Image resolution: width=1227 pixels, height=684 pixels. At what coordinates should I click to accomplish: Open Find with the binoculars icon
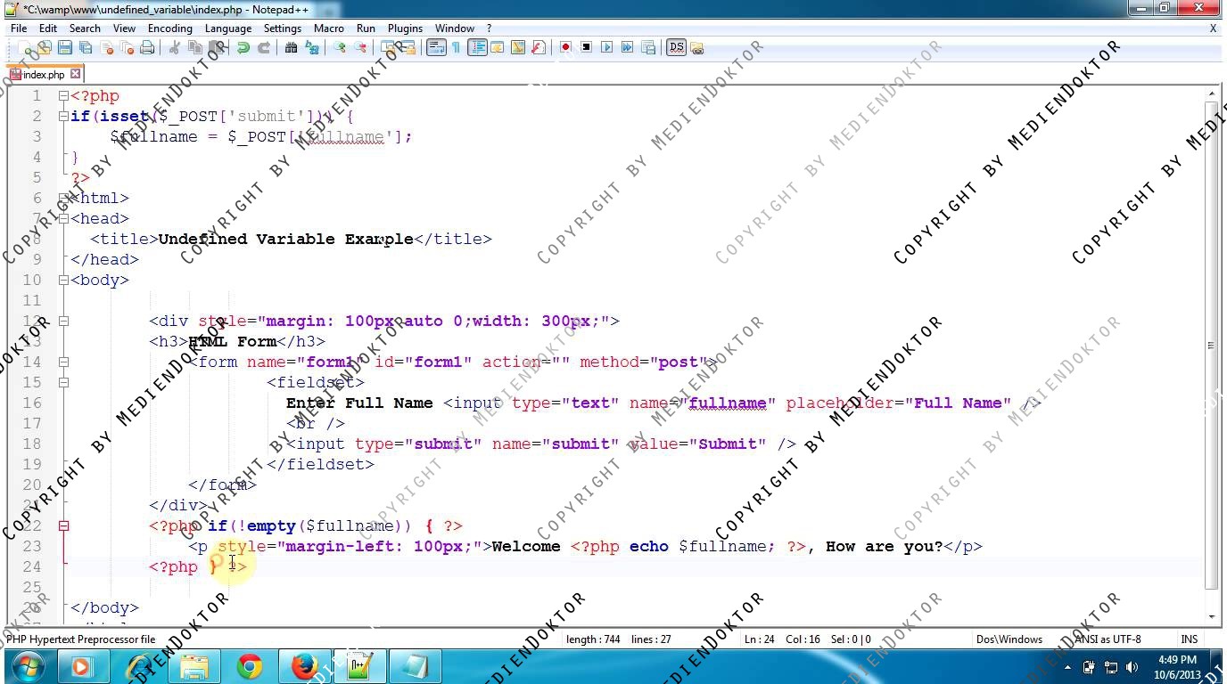click(x=291, y=48)
